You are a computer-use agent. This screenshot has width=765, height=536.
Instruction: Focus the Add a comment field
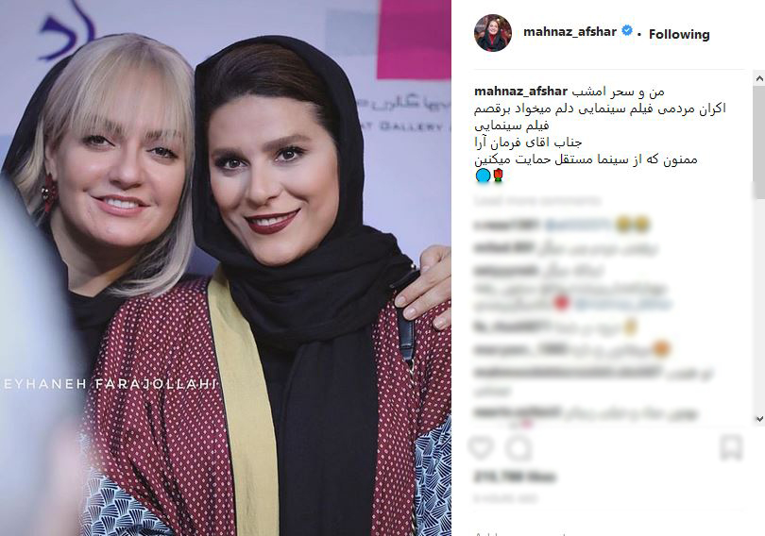[x=605, y=531]
